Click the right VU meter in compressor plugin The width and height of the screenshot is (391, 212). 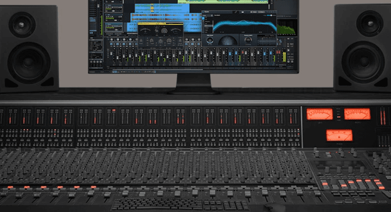pos(174,29)
